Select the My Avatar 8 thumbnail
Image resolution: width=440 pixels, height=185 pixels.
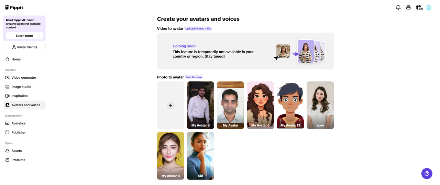click(x=200, y=105)
